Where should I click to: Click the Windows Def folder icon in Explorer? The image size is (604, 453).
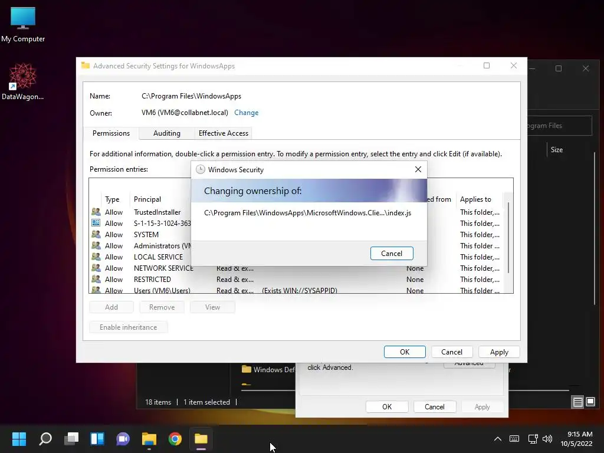(x=247, y=369)
